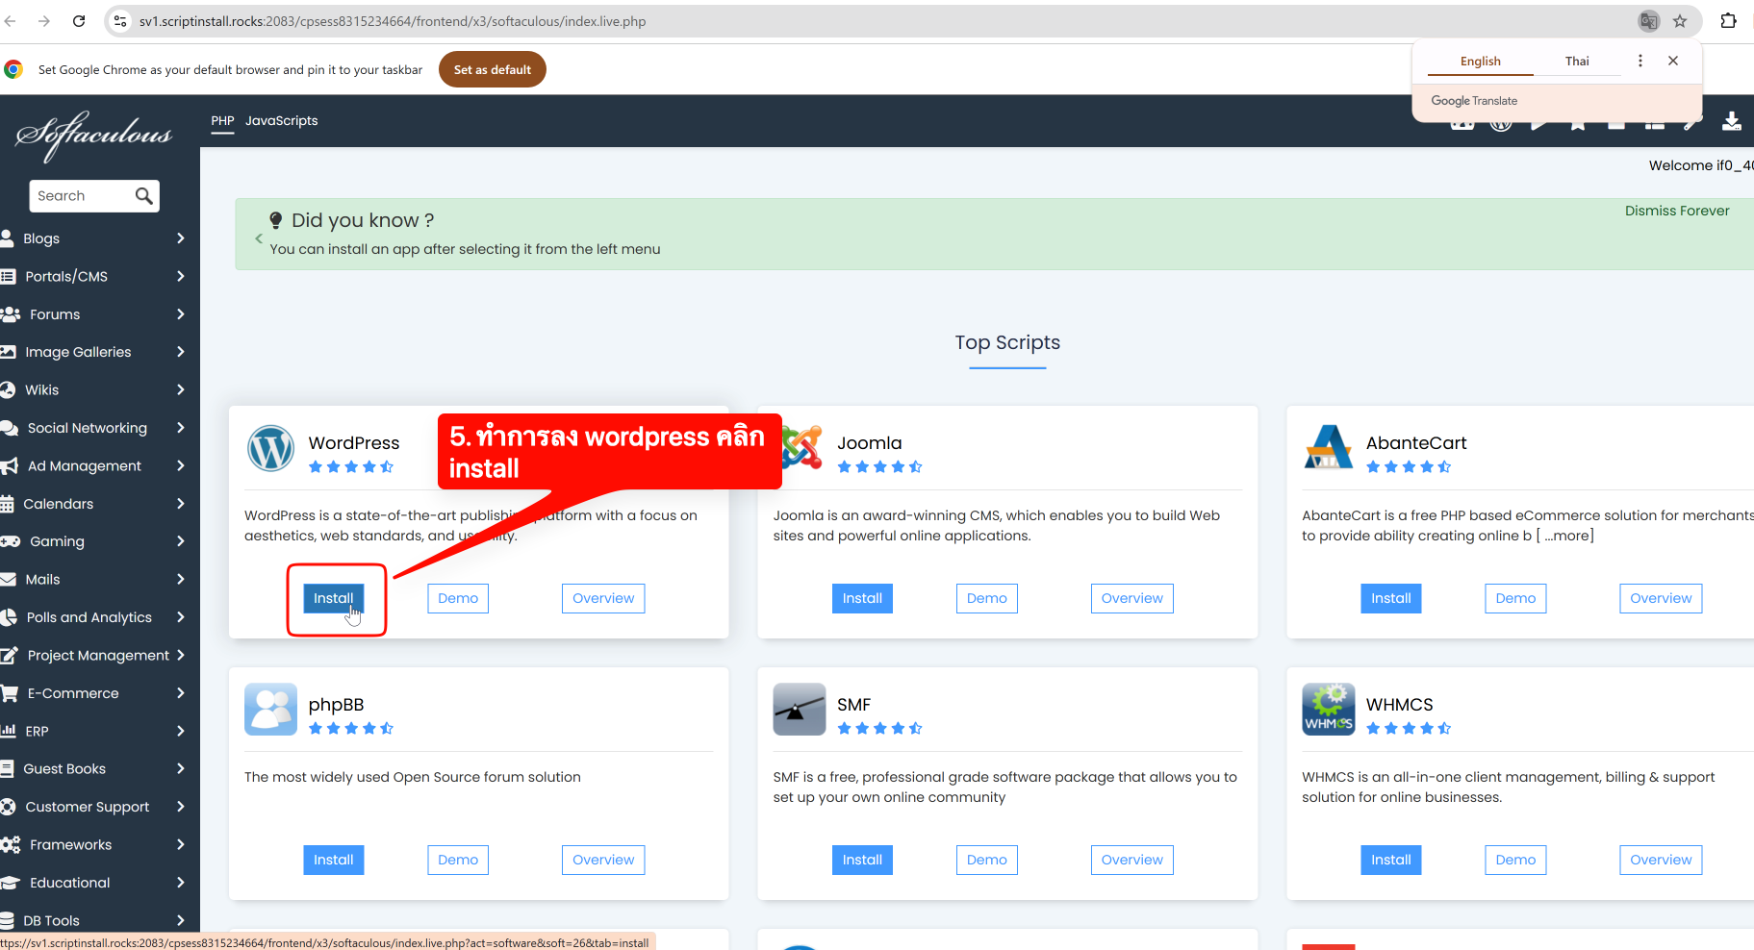Show previous tip with left chevron

259,238
